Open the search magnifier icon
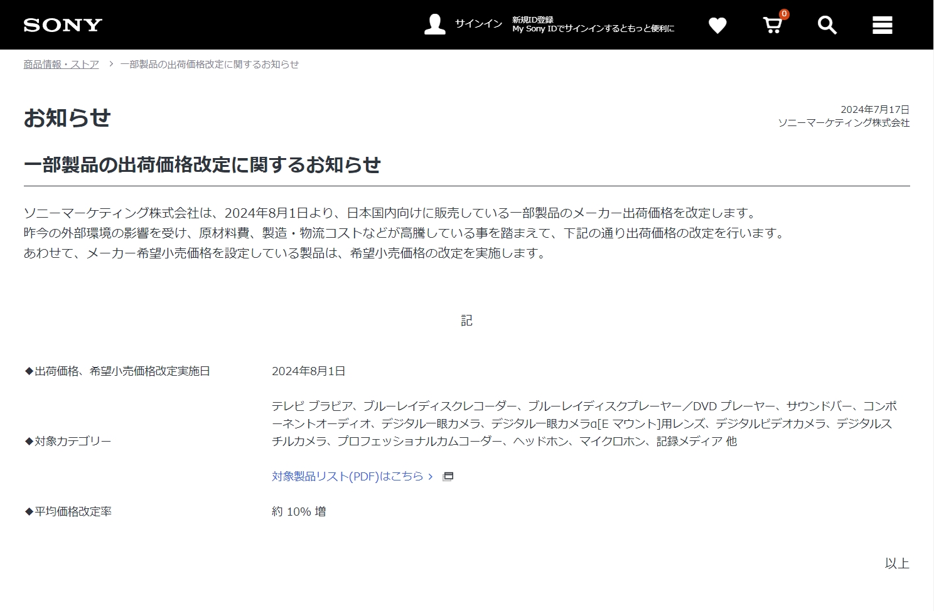 [827, 25]
